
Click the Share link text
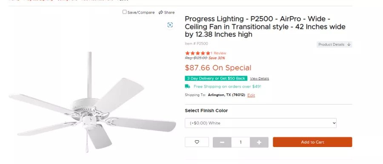[x=169, y=12]
